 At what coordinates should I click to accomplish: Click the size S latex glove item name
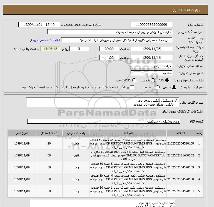coord(128,167)
